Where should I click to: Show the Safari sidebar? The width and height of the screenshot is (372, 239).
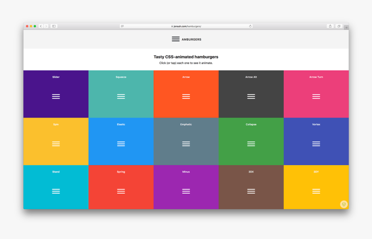click(x=54, y=26)
